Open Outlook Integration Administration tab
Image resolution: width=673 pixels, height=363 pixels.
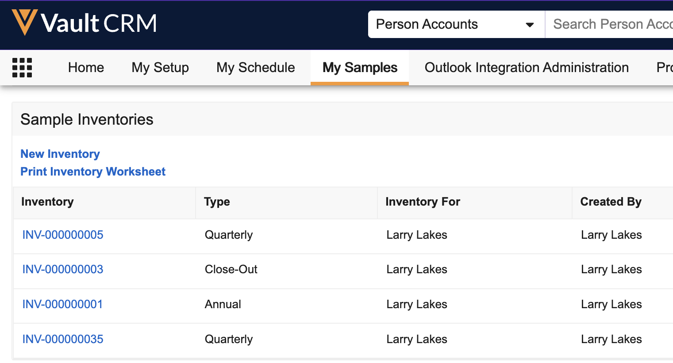(527, 68)
